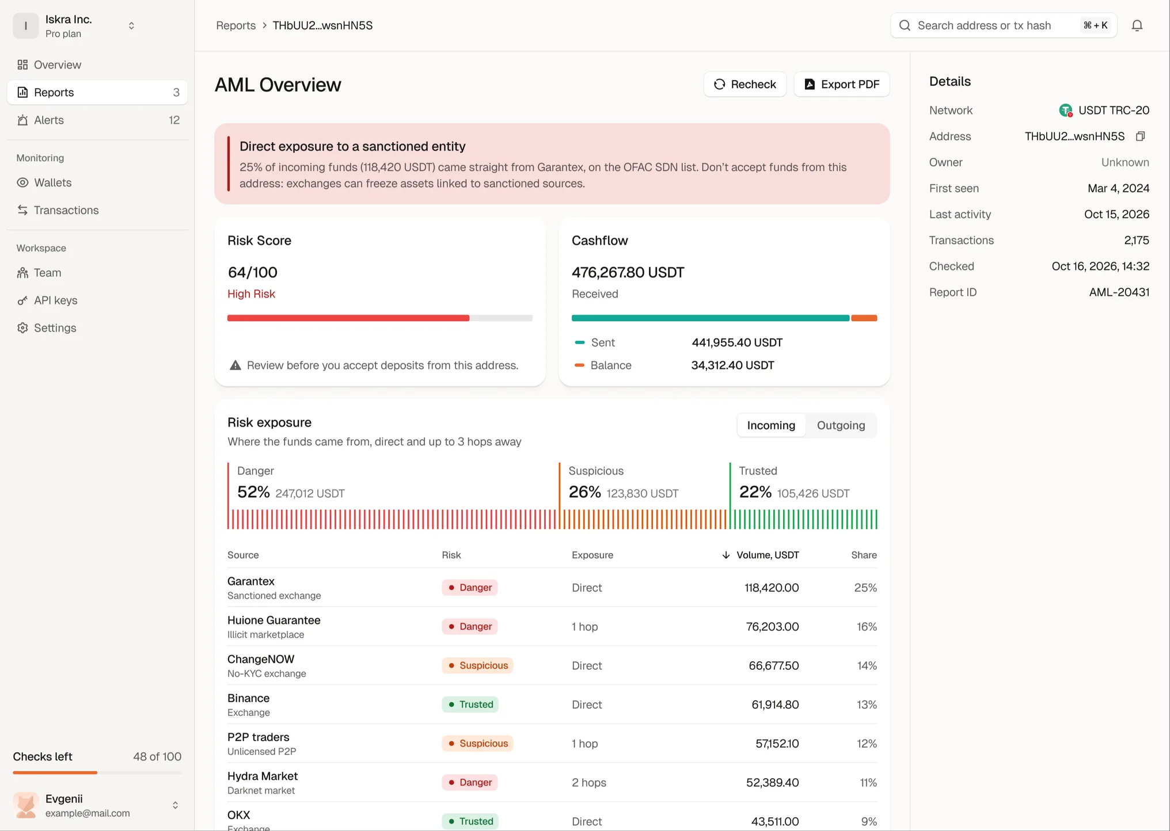1170x831 pixels.
Task: Click the Source column header
Action: (243, 555)
